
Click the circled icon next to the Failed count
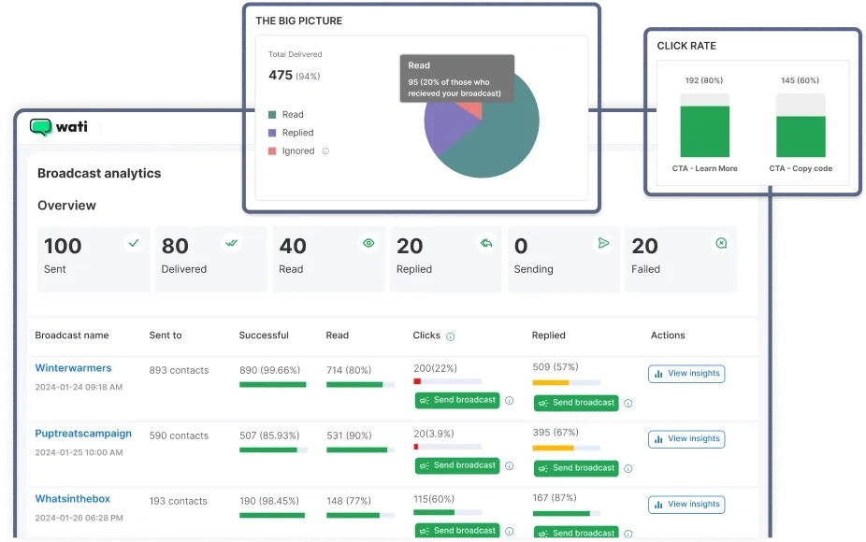click(x=721, y=243)
